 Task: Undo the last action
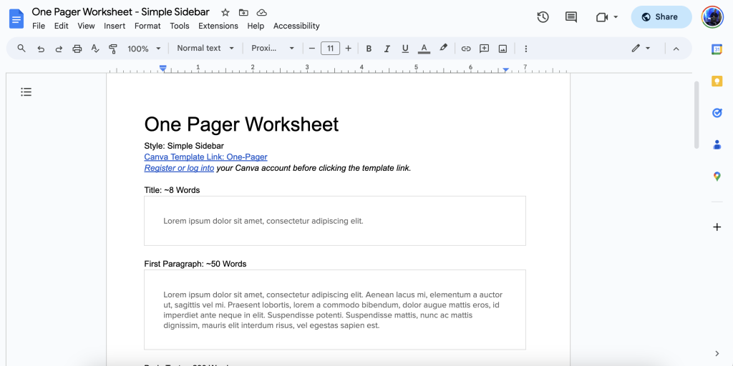pos(41,49)
